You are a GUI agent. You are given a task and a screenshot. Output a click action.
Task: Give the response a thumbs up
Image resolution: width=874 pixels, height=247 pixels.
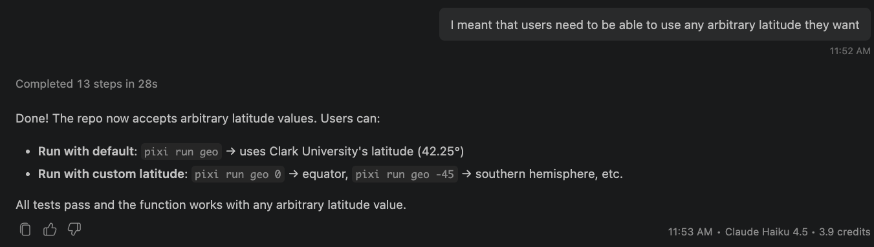point(50,229)
